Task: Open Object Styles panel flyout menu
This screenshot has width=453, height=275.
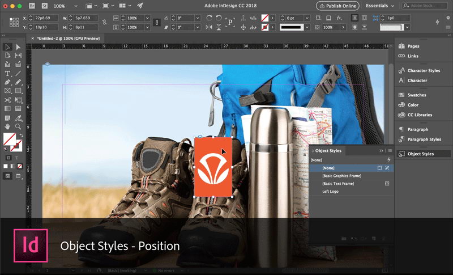Action: (x=390, y=151)
